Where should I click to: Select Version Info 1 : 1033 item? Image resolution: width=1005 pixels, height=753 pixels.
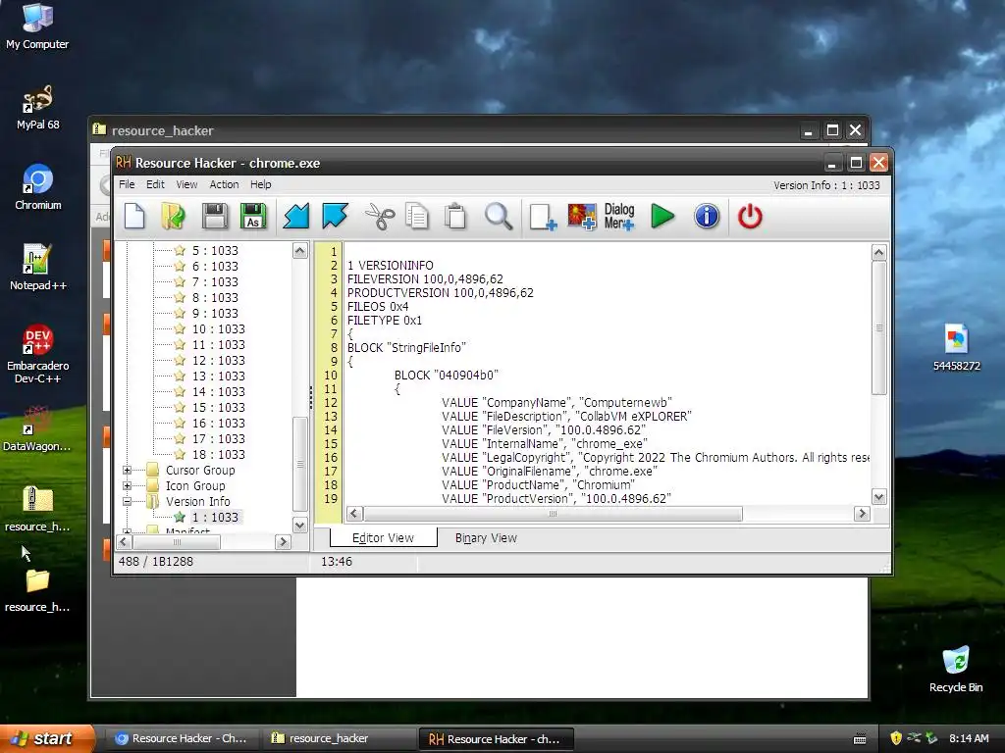215,518
